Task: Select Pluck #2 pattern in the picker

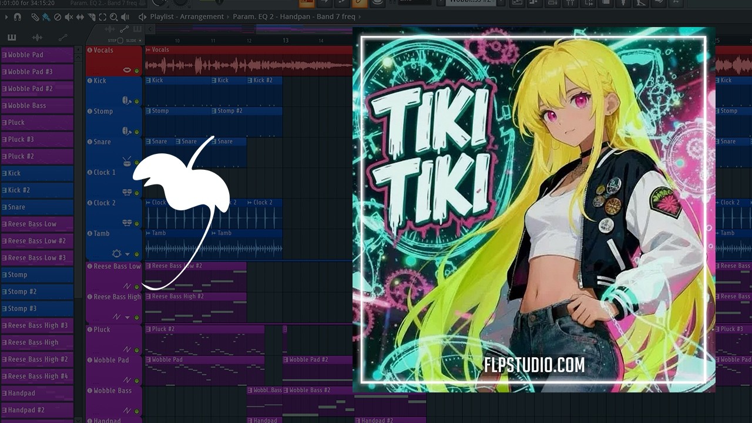Action: [37, 156]
